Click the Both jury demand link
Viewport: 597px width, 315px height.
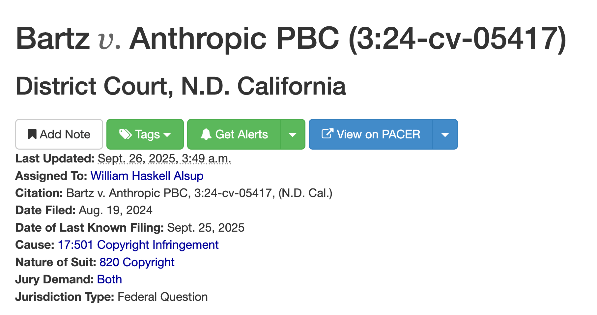pyautogui.click(x=109, y=279)
